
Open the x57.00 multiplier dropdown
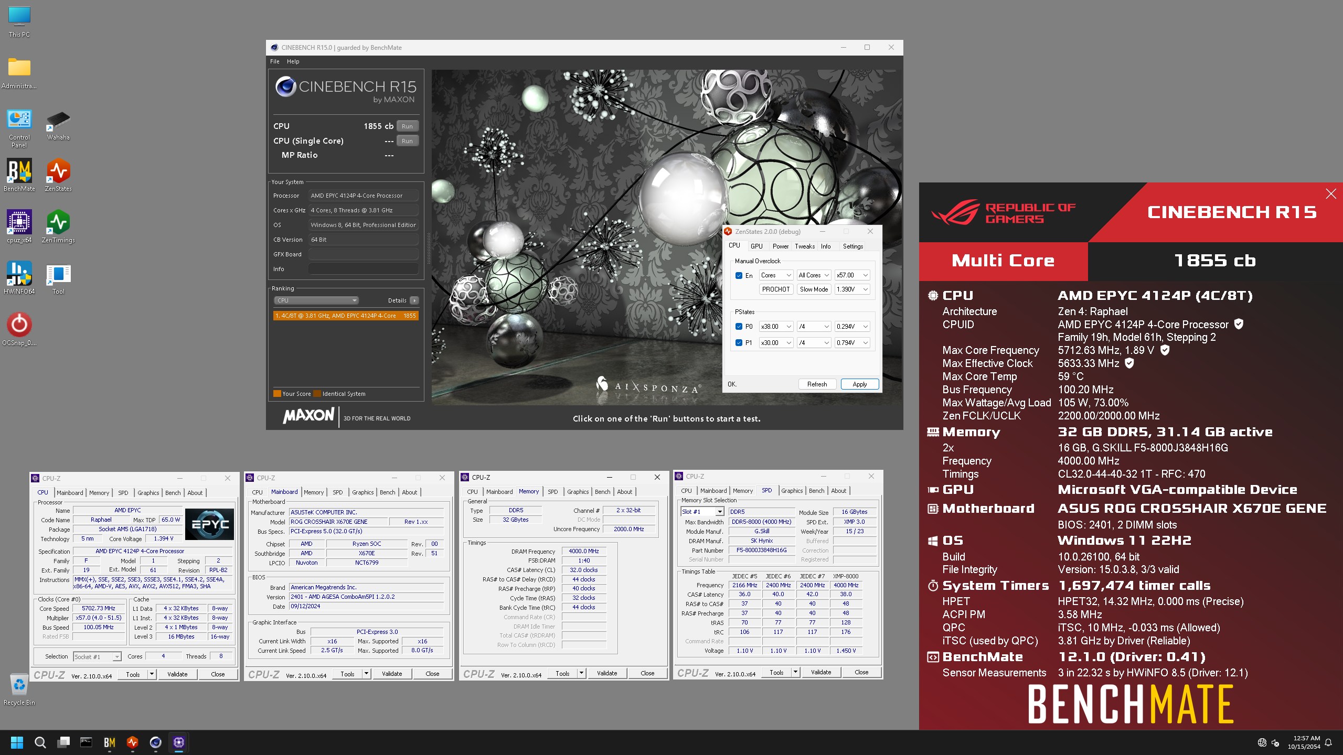(852, 275)
